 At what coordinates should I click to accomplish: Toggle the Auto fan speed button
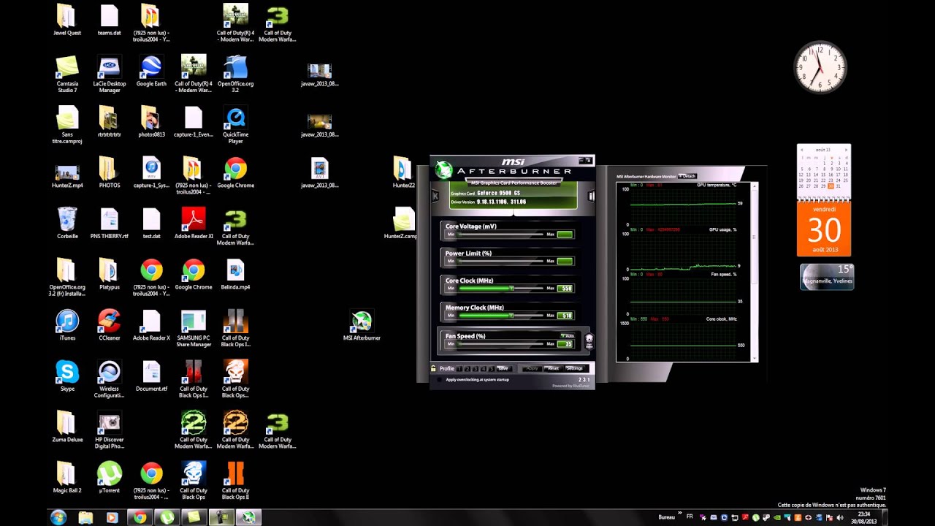pos(567,335)
